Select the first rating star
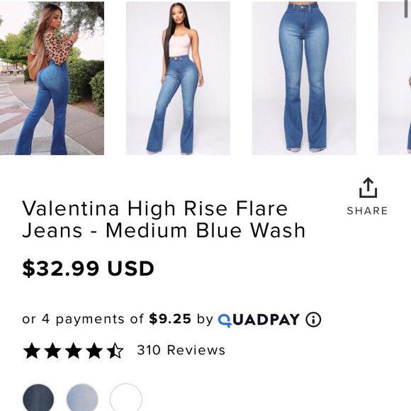 point(32,351)
